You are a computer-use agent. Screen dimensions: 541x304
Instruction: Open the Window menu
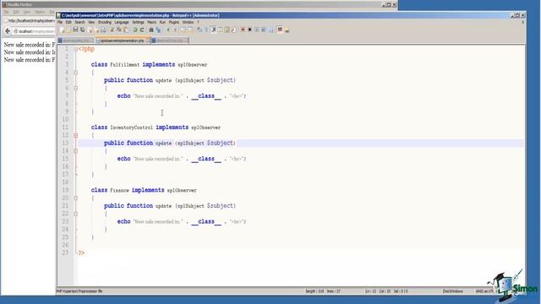pyautogui.click(x=188, y=22)
